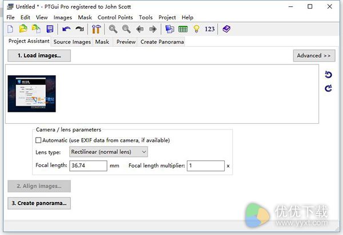Click the 2. Align images button
Image resolution: width=343 pixels, height=235 pixels.
[39, 186]
